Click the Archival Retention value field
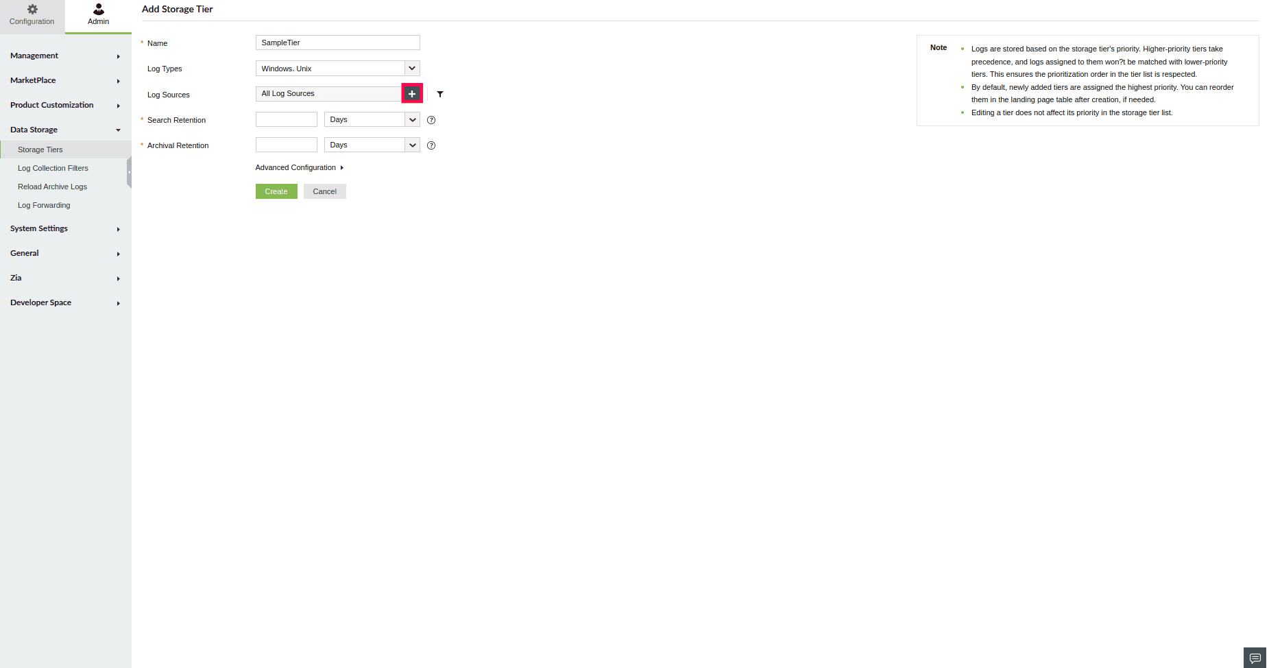This screenshot has height=668, width=1269. (287, 145)
